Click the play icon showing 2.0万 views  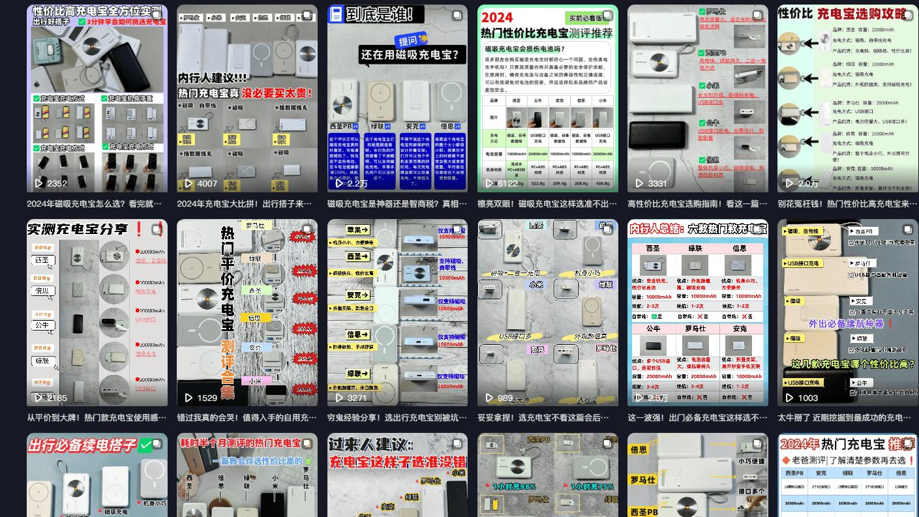790,183
